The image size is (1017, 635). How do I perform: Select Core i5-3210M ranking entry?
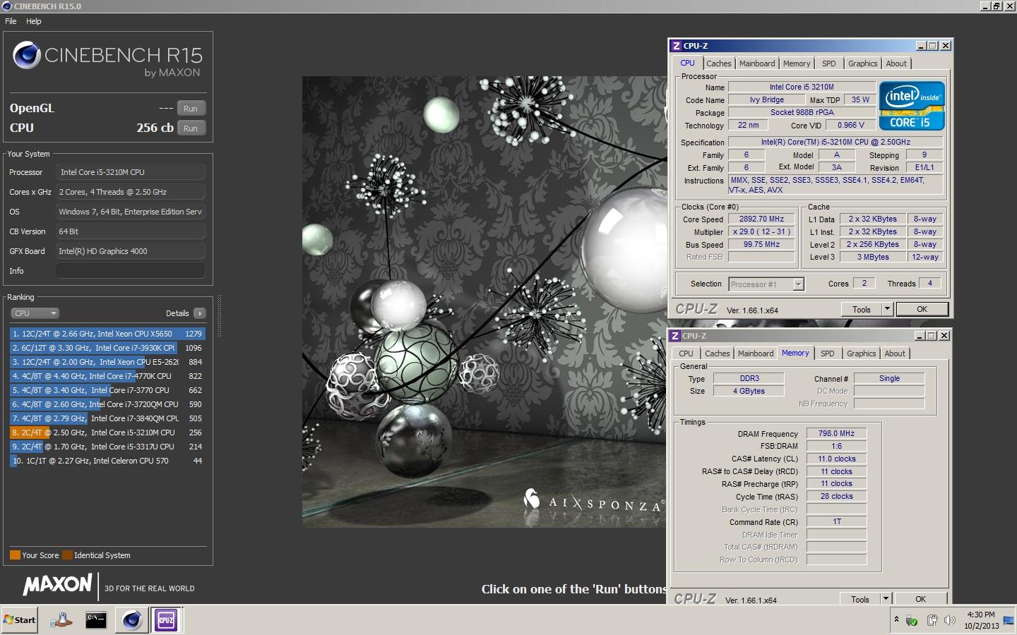point(107,433)
